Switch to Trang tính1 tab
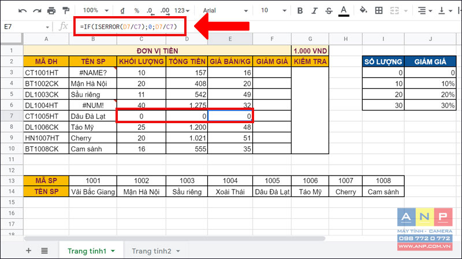The height and width of the screenshot is (259, 462). pyautogui.click(x=87, y=251)
